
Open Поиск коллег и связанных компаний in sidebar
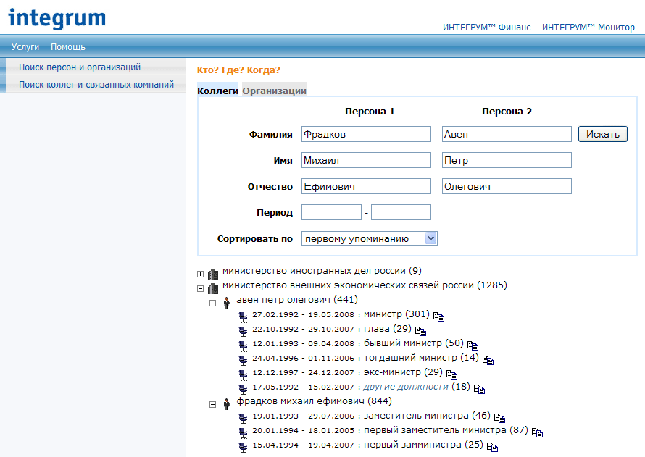96,84
